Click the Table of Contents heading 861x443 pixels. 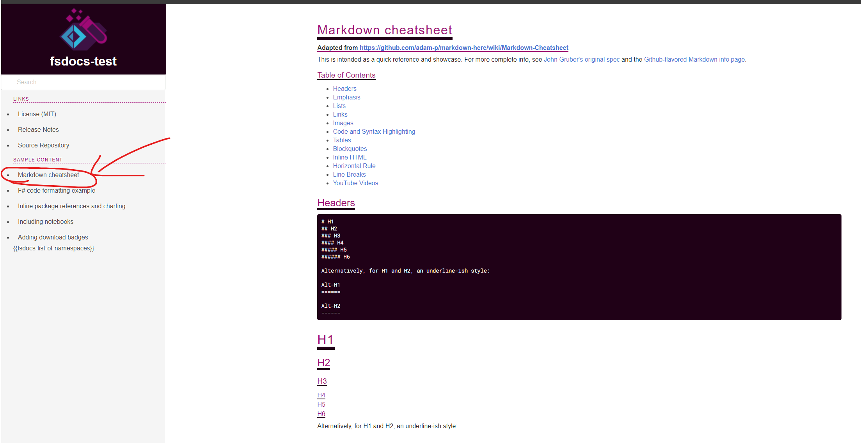(x=346, y=75)
